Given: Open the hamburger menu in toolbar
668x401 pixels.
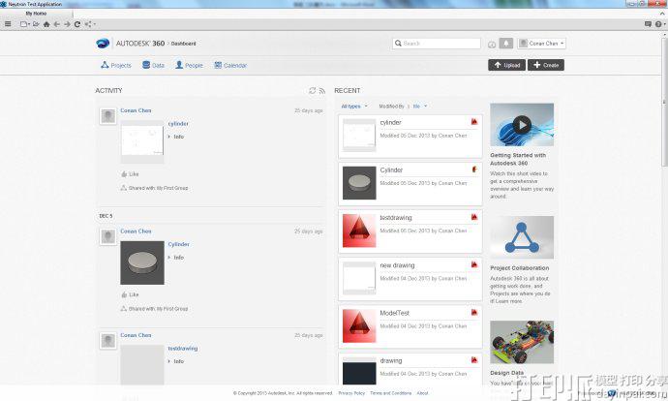Looking at the screenshot, I should (x=8, y=24).
